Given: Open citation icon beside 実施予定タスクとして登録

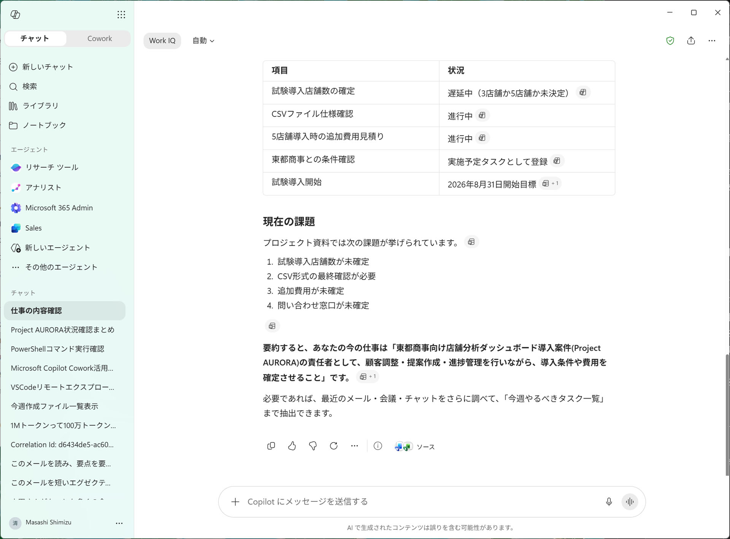Looking at the screenshot, I should (557, 161).
